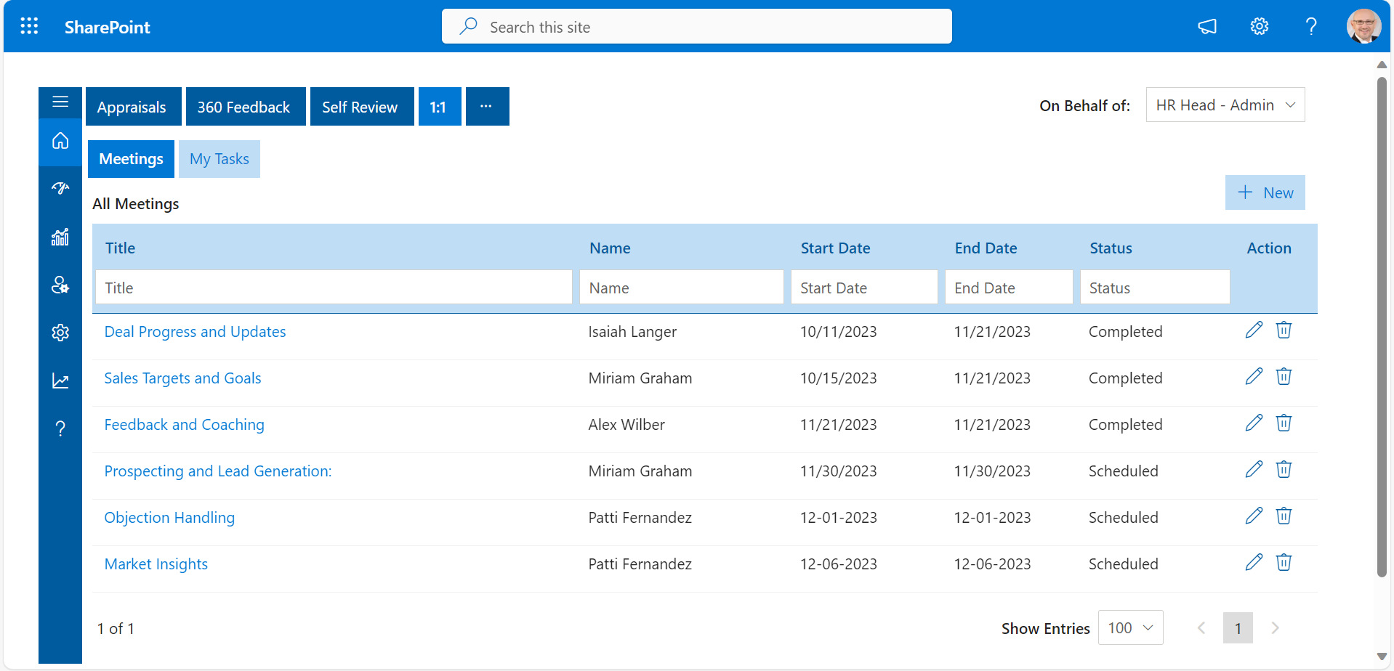Click the SharePoint brand title

(108, 28)
